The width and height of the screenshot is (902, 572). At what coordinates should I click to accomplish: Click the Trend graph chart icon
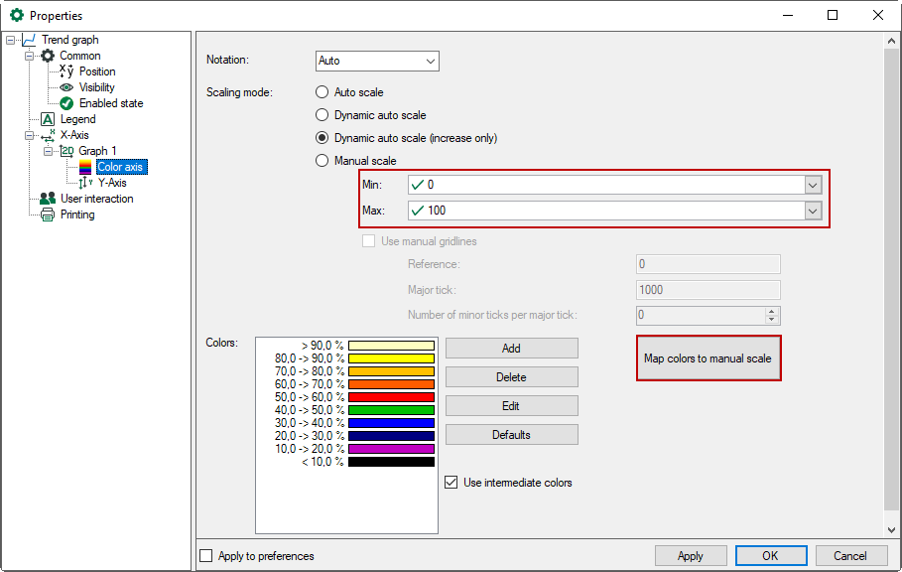pyautogui.click(x=29, y=40)
